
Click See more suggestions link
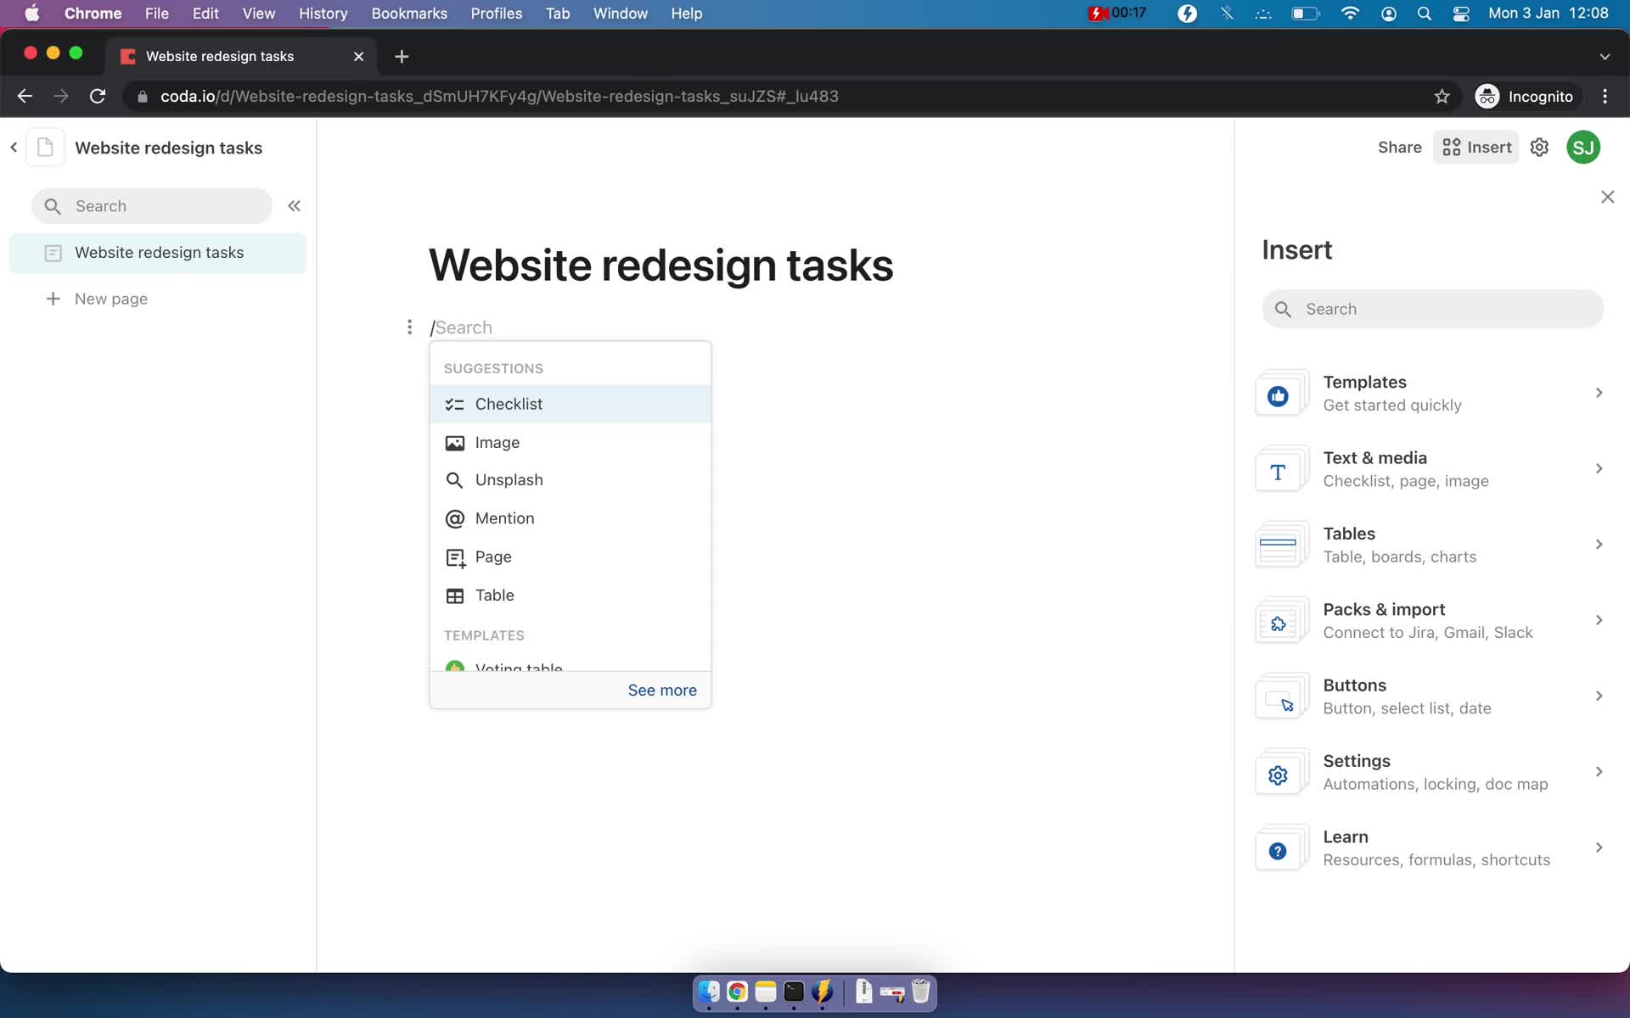(662, 690)
